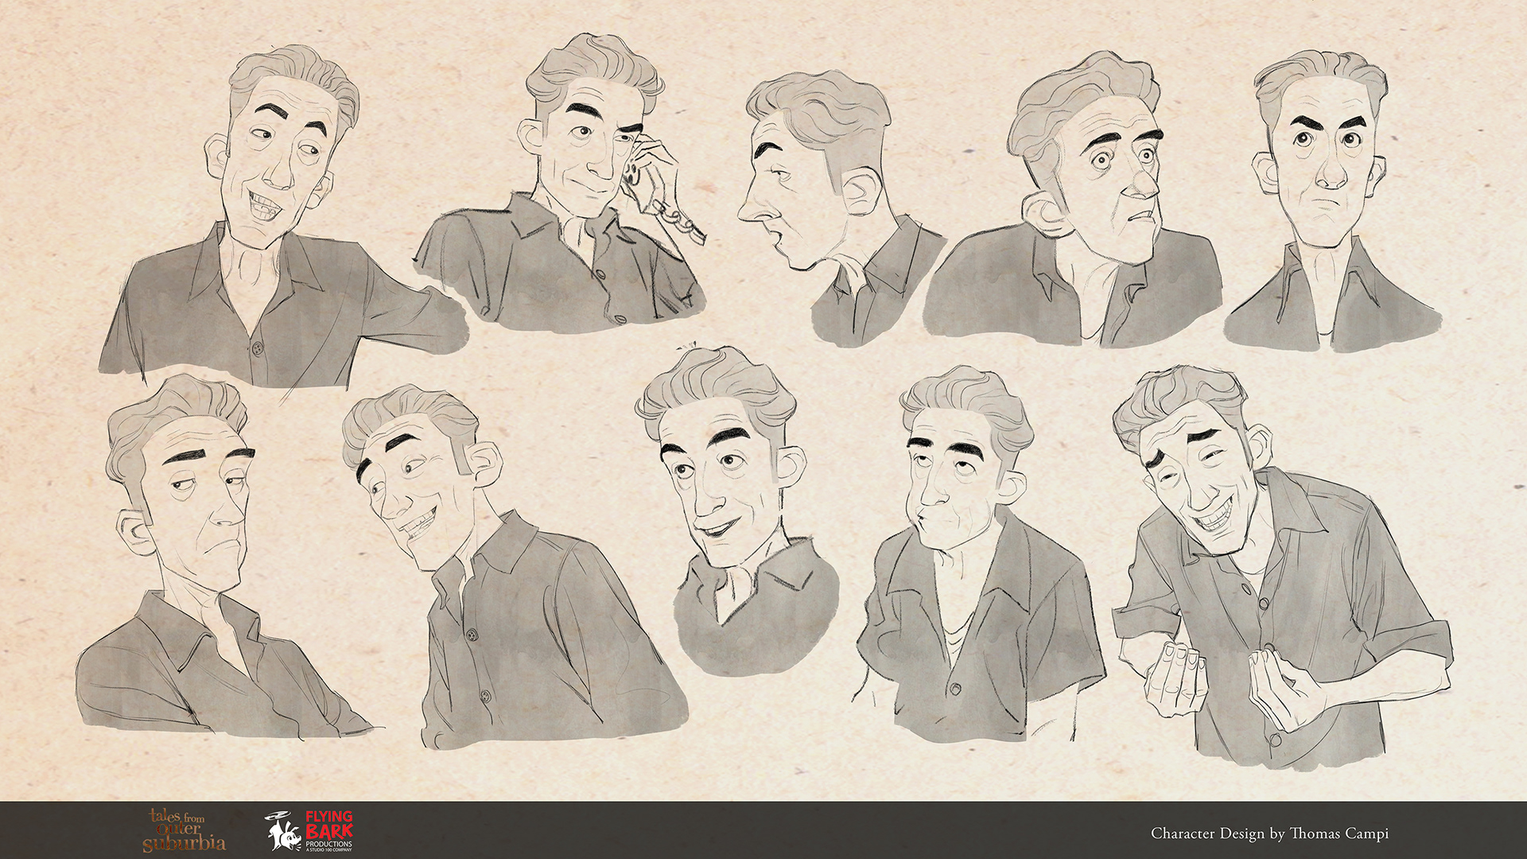
Task: Select the left-facing side profile sketch
Action: click(827, 207)
